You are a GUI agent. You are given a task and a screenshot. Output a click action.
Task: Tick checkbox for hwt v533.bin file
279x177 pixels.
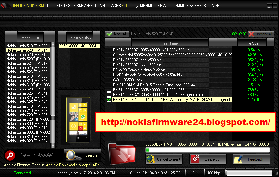[109, 65]
